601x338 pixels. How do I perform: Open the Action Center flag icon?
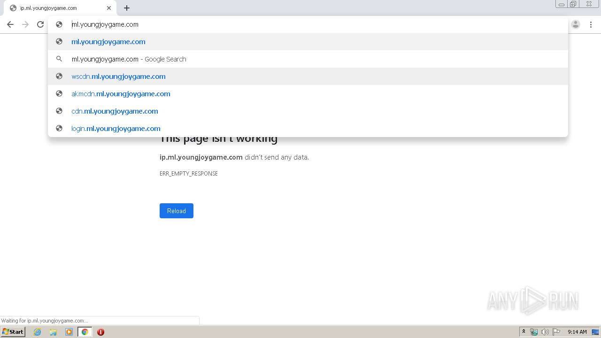(x=556, y=332)
